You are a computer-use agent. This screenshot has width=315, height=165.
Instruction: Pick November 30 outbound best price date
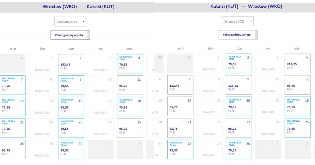click(71, 149)
